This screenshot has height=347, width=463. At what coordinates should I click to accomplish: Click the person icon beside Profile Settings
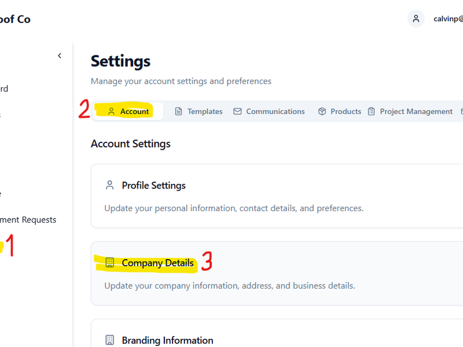pos(109,184)
